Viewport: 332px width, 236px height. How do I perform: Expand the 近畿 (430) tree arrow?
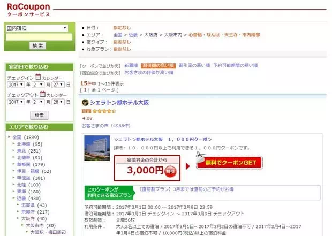pos(13,198)
